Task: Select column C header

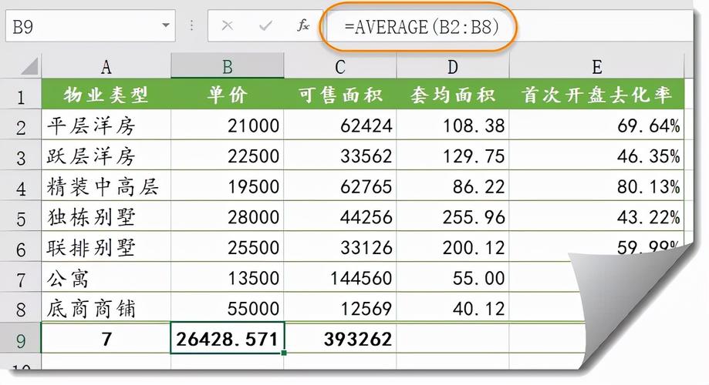Action: click(340, 67)
